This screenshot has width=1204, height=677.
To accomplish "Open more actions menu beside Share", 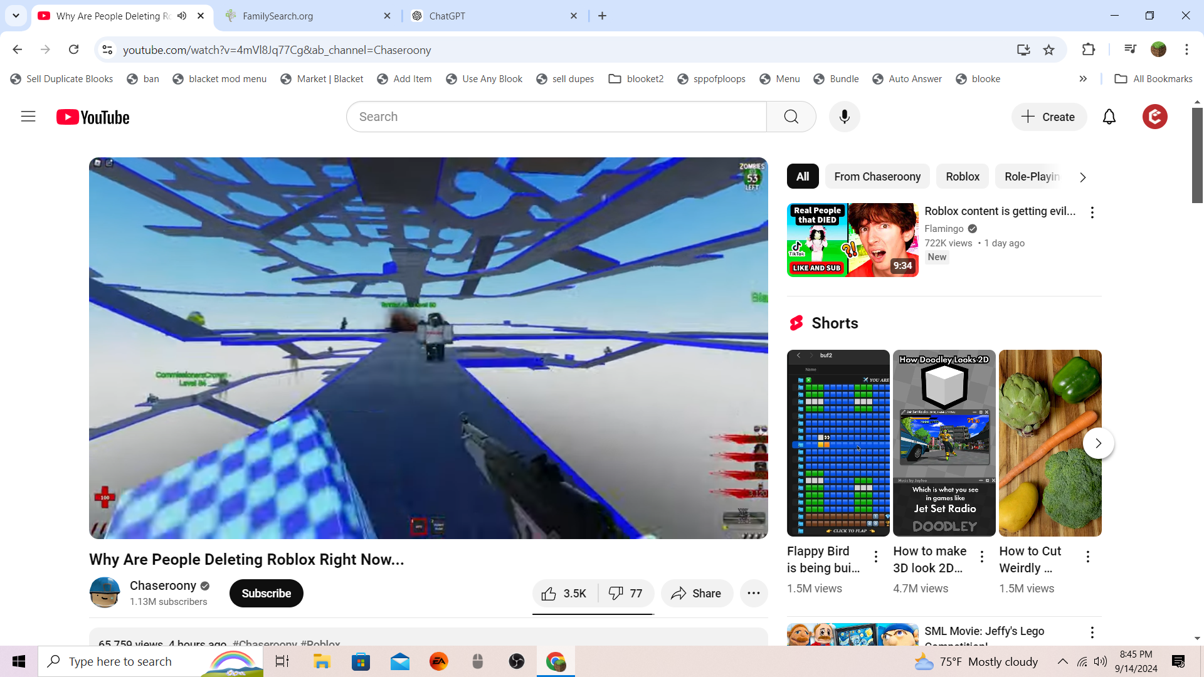I will coord(754,594).
